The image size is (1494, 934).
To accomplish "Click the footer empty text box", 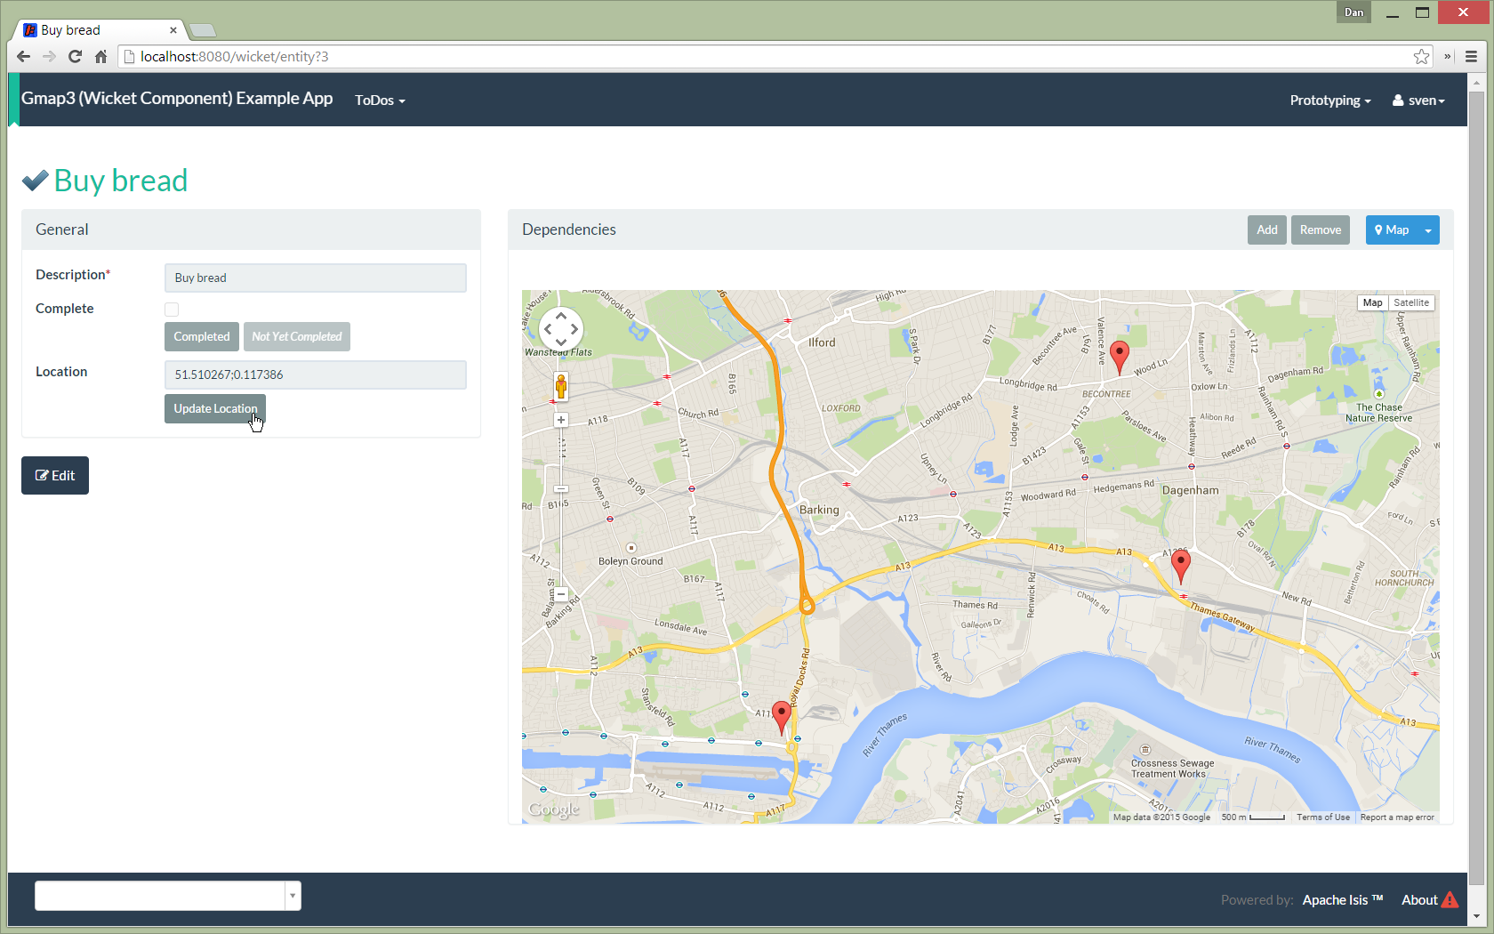I will [x=160, y=896].
